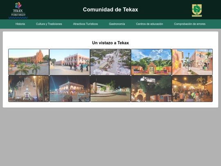Go to Cultura y Tradiciones section
221x166 pixels.
(x=49, y=24)
